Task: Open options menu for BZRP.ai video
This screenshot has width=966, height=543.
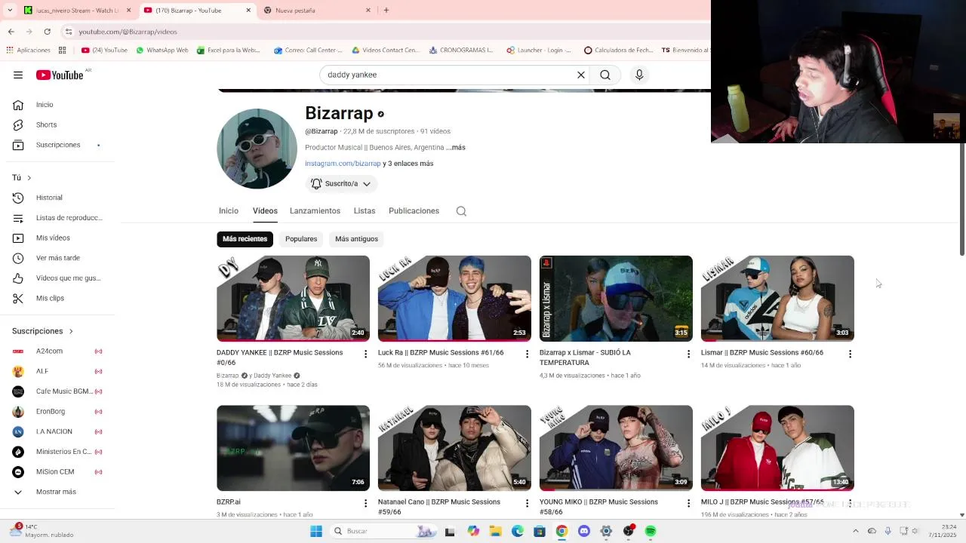Action: tap(366, 503)
